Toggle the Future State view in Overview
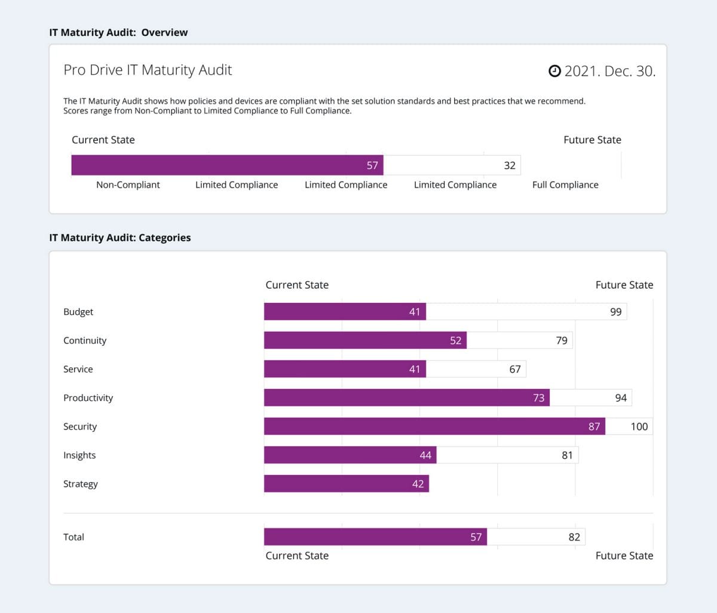The height and width of the screenshot is (613, 717). click(592, 140)
